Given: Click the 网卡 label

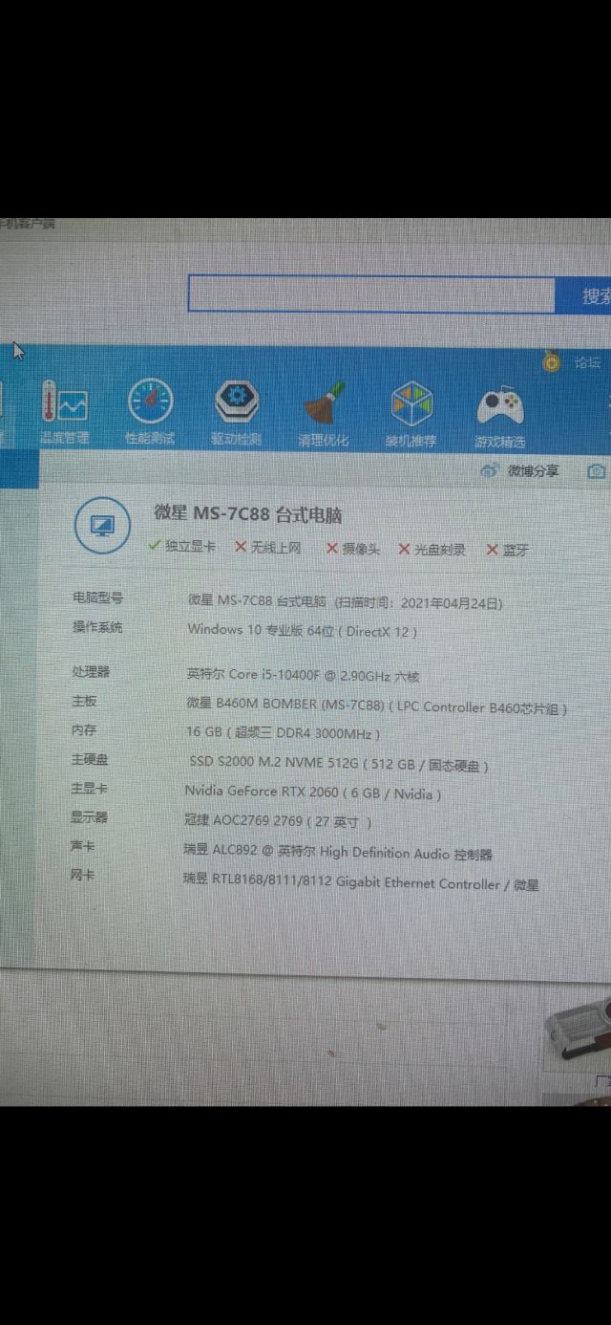Looking at the screenshot, I should 83,875.
